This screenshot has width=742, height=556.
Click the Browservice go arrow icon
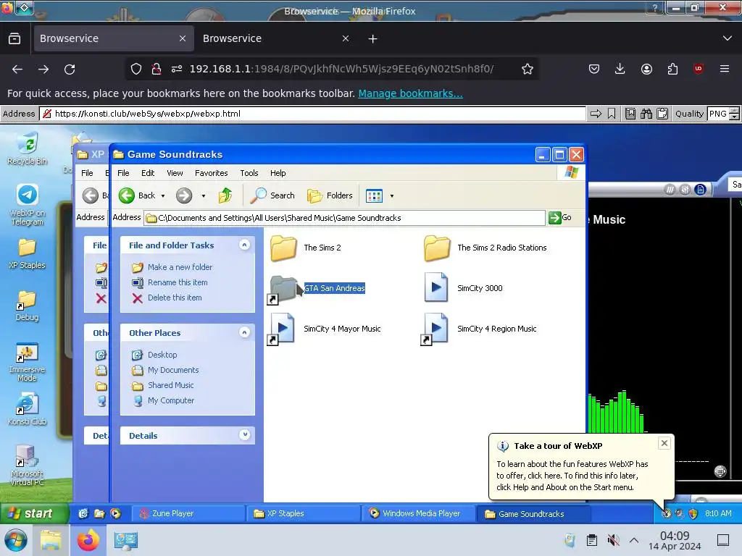(596, 114)
